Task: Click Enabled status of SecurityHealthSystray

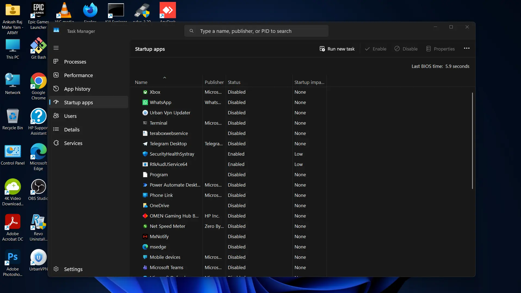Action: [x=236, y=154]
